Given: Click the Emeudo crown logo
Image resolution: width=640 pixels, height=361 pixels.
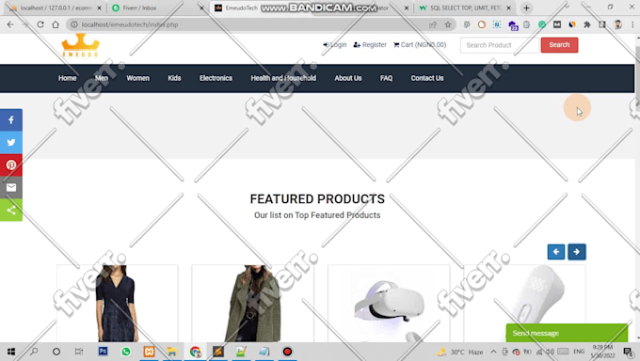Looking at the screenshot, I should [80, 45].
